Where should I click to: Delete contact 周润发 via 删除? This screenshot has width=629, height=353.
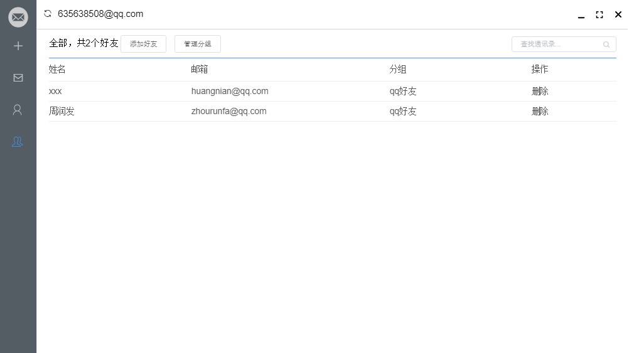539,112
